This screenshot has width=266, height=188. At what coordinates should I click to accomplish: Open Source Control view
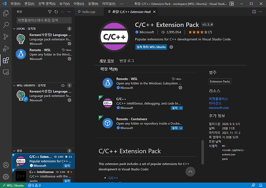tap(6, 36)
